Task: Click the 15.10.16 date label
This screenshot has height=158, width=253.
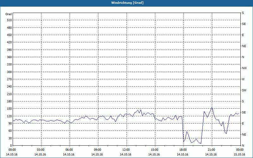Action: tap(239, 155)
